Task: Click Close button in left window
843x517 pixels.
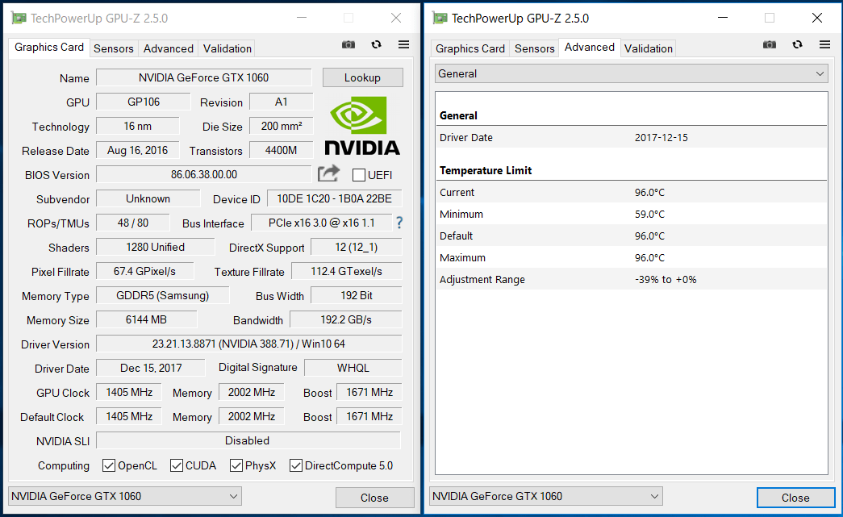Action: coord(375,498)
